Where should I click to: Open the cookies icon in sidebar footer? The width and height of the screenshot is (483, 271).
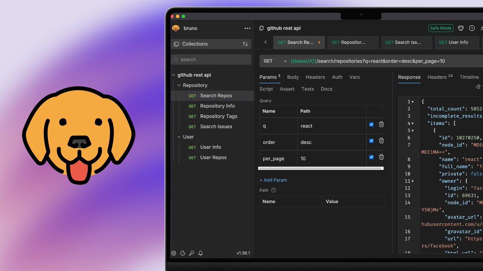[183, 253]
